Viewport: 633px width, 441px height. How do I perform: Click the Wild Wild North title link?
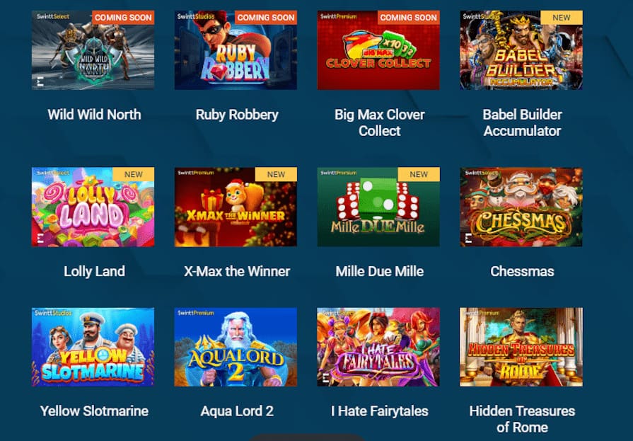pos(95,115)
